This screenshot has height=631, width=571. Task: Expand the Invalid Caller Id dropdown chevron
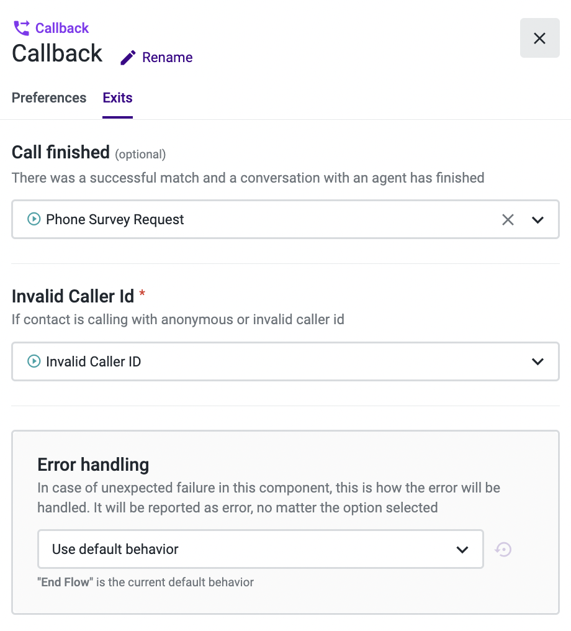click(537, 361)
